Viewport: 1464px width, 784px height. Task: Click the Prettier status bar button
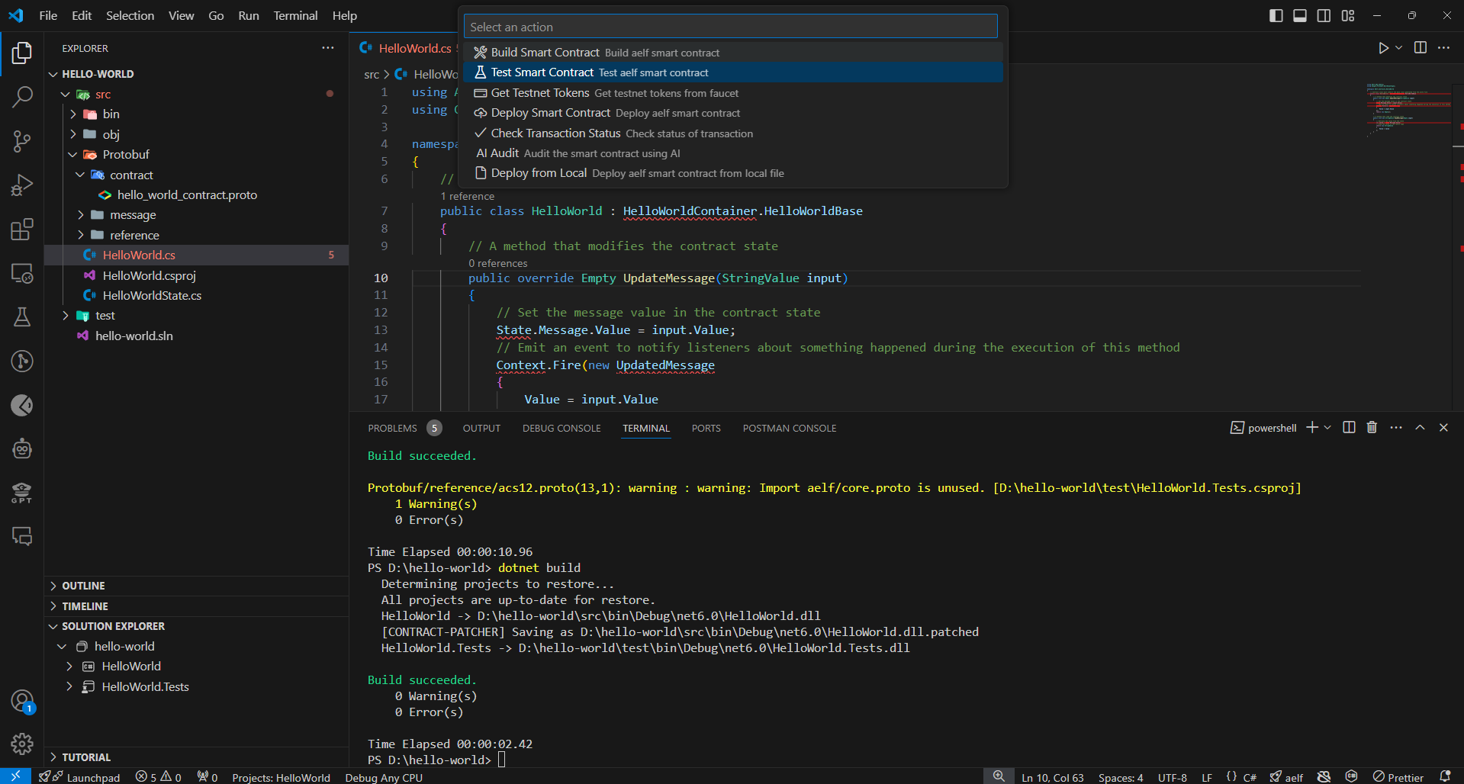pyautogui.click(x=1398, y=777)
